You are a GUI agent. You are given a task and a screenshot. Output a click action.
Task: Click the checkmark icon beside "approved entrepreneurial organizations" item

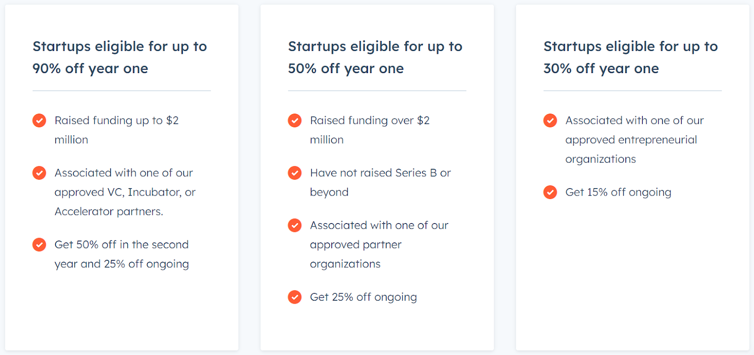550,121
